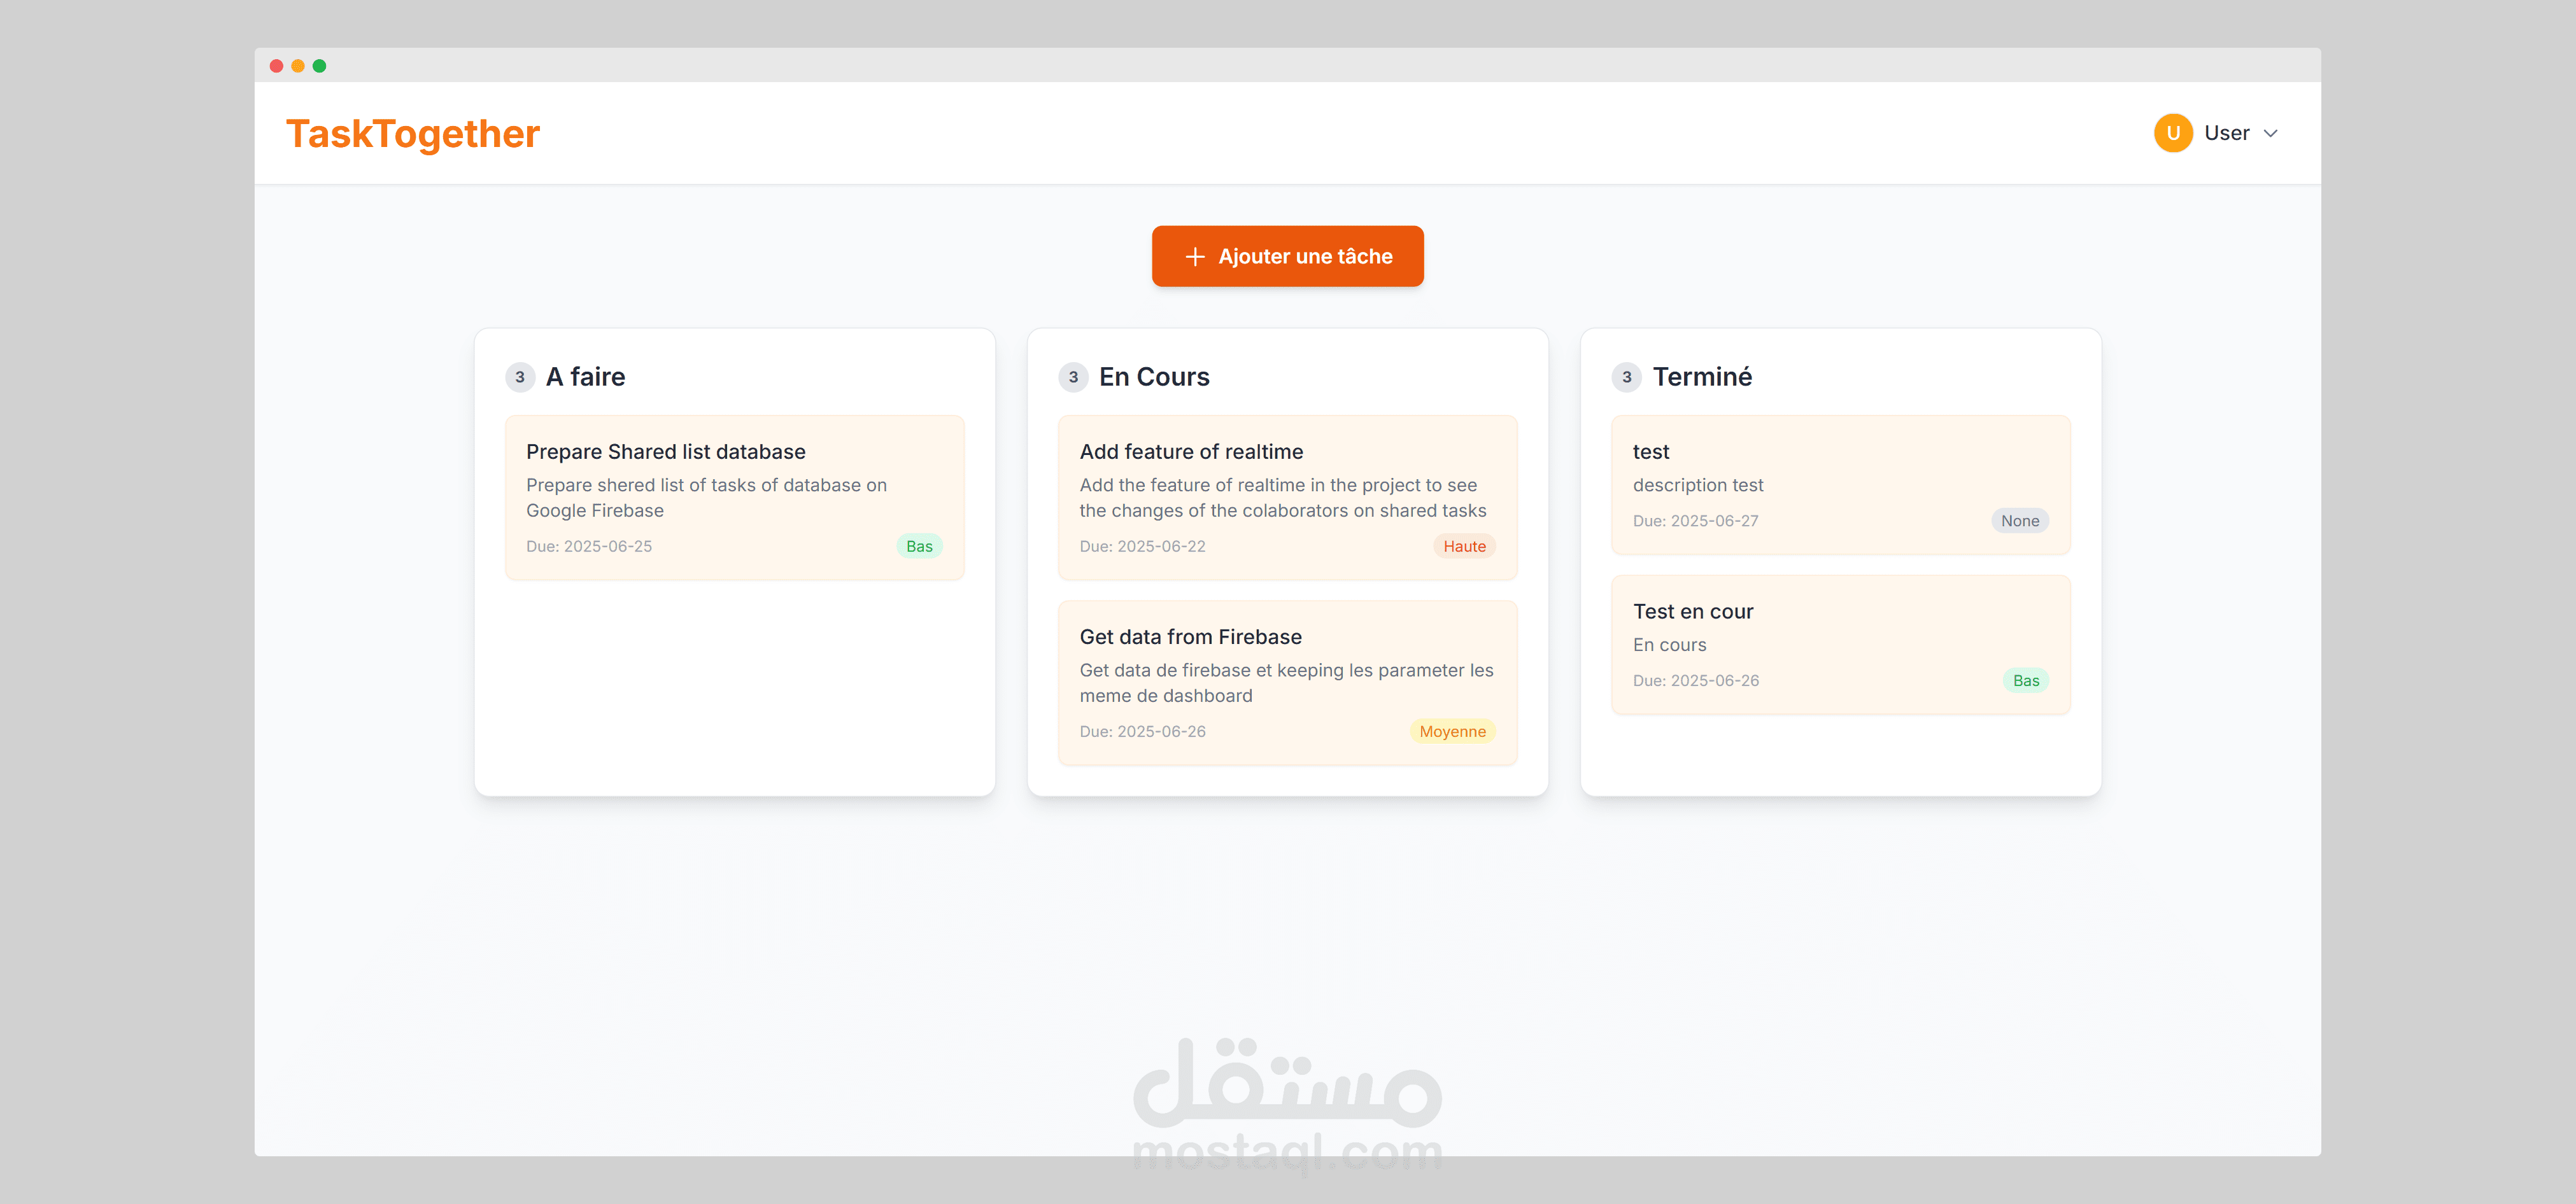Click the A faire column heading
The image size is (2576, 1204).
[585, 378]
